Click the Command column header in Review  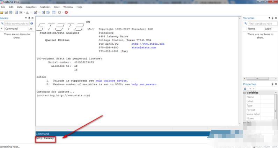(x=16, y=29)
